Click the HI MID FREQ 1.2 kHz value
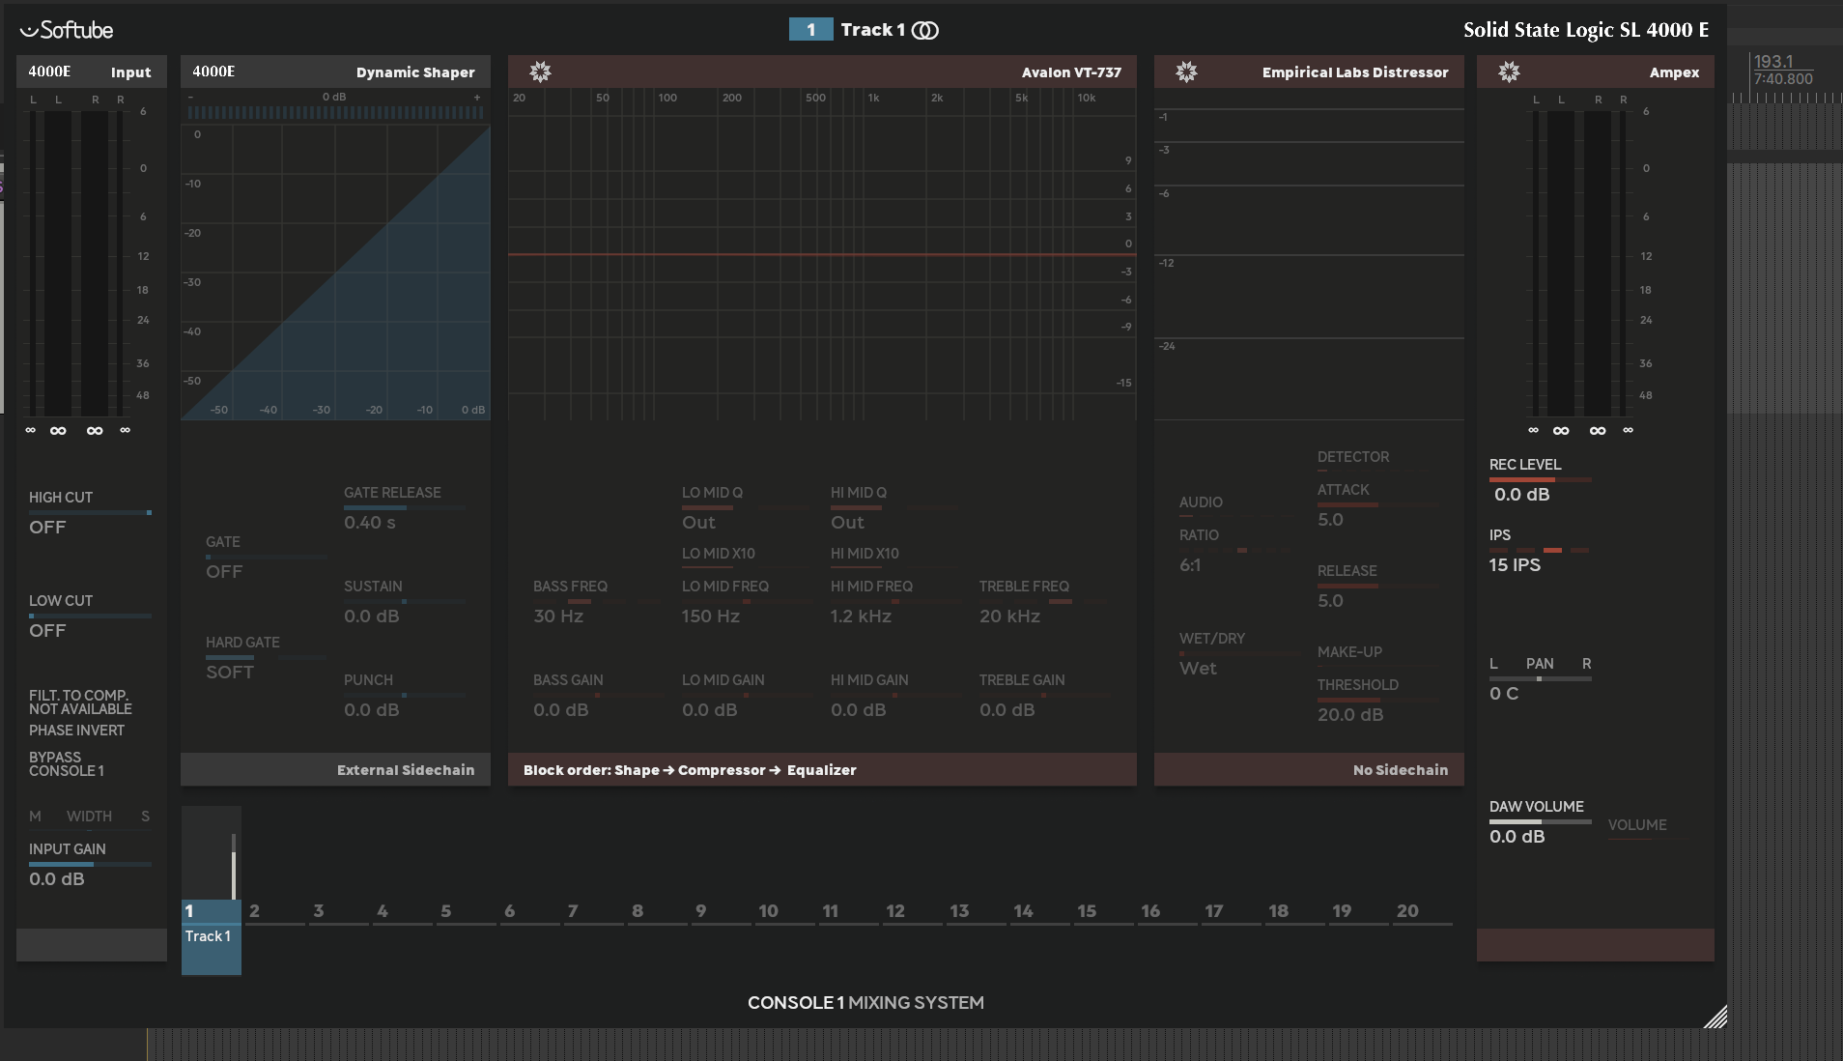The width and height of the screenshot is (1843, 1061). pos(861,617)
